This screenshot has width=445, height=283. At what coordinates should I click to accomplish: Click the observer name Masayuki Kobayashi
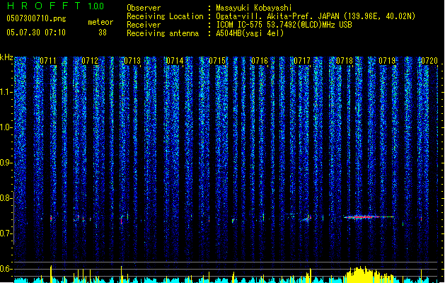click(x=254, y=8)
